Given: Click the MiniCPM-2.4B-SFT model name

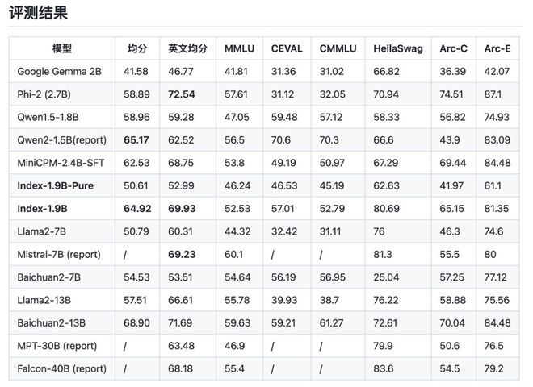Looking at the screenshot, I should click(61, 163).
